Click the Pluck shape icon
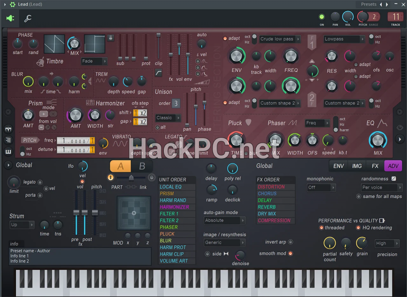 coord(248,123)
